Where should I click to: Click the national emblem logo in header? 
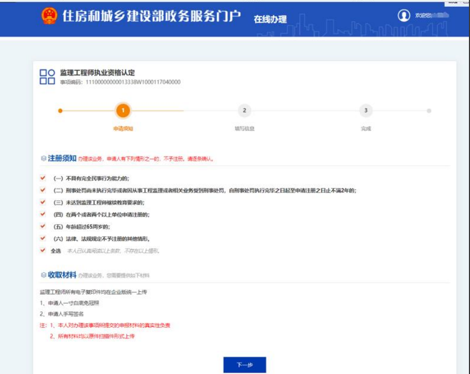pos(49,16)
